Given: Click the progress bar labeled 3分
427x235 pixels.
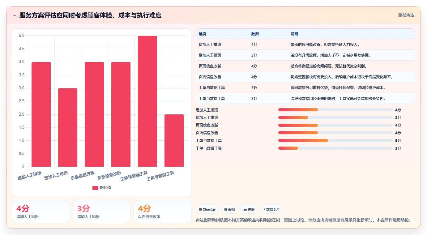Looking at the screenshot, I should [x=335, y=117].
